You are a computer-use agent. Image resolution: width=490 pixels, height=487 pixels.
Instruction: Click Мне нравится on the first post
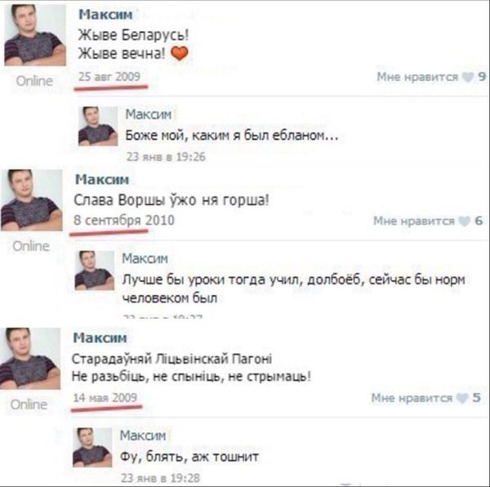point(417,77)
